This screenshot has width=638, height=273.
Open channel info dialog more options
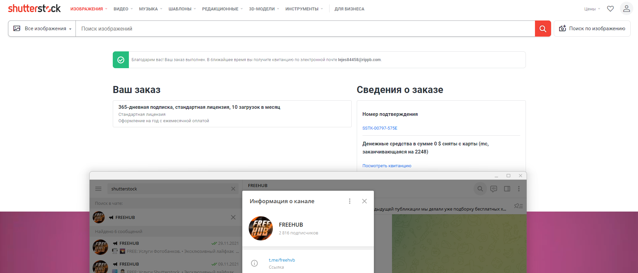point(350,201)
